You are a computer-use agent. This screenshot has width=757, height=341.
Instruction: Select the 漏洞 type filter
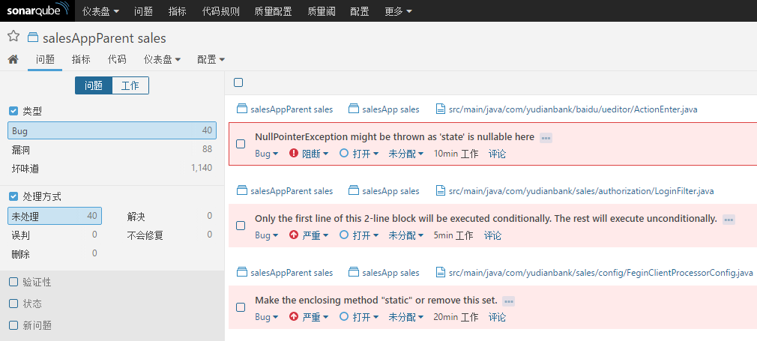coord(20,149)
